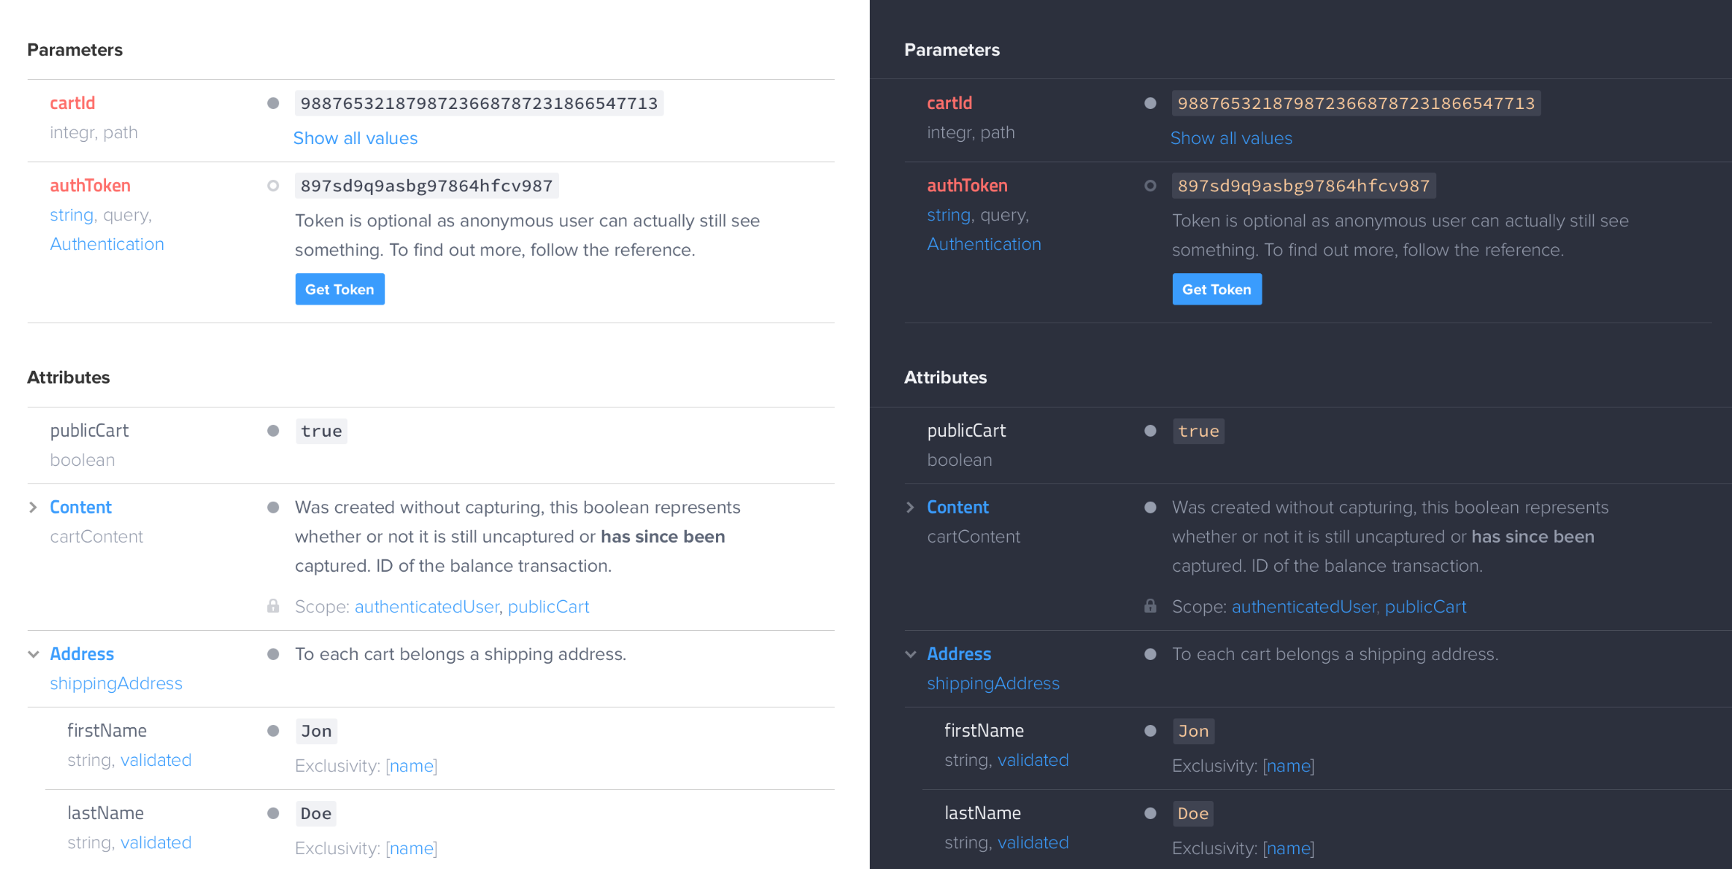This screenshot has height=869, width=1732.
Task: Open the authenticatedUser scope link in light panel
Action: pos(426,607)
